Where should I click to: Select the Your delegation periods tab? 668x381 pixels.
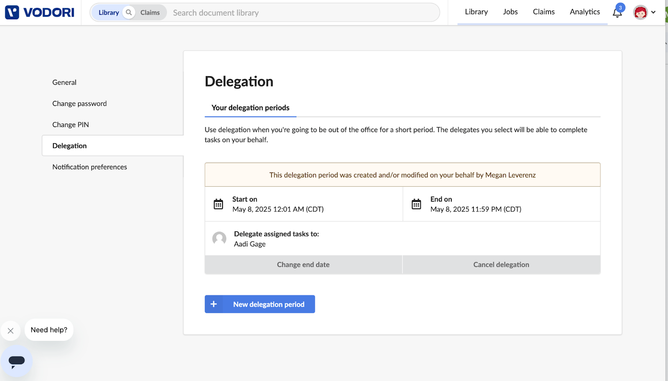point(250,108)
